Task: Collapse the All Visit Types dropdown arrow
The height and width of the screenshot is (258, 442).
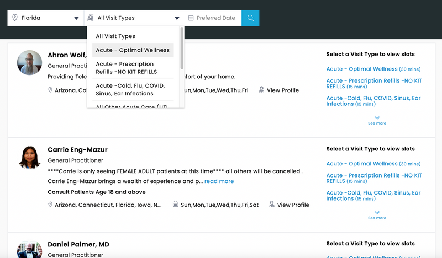Action: 177,18
